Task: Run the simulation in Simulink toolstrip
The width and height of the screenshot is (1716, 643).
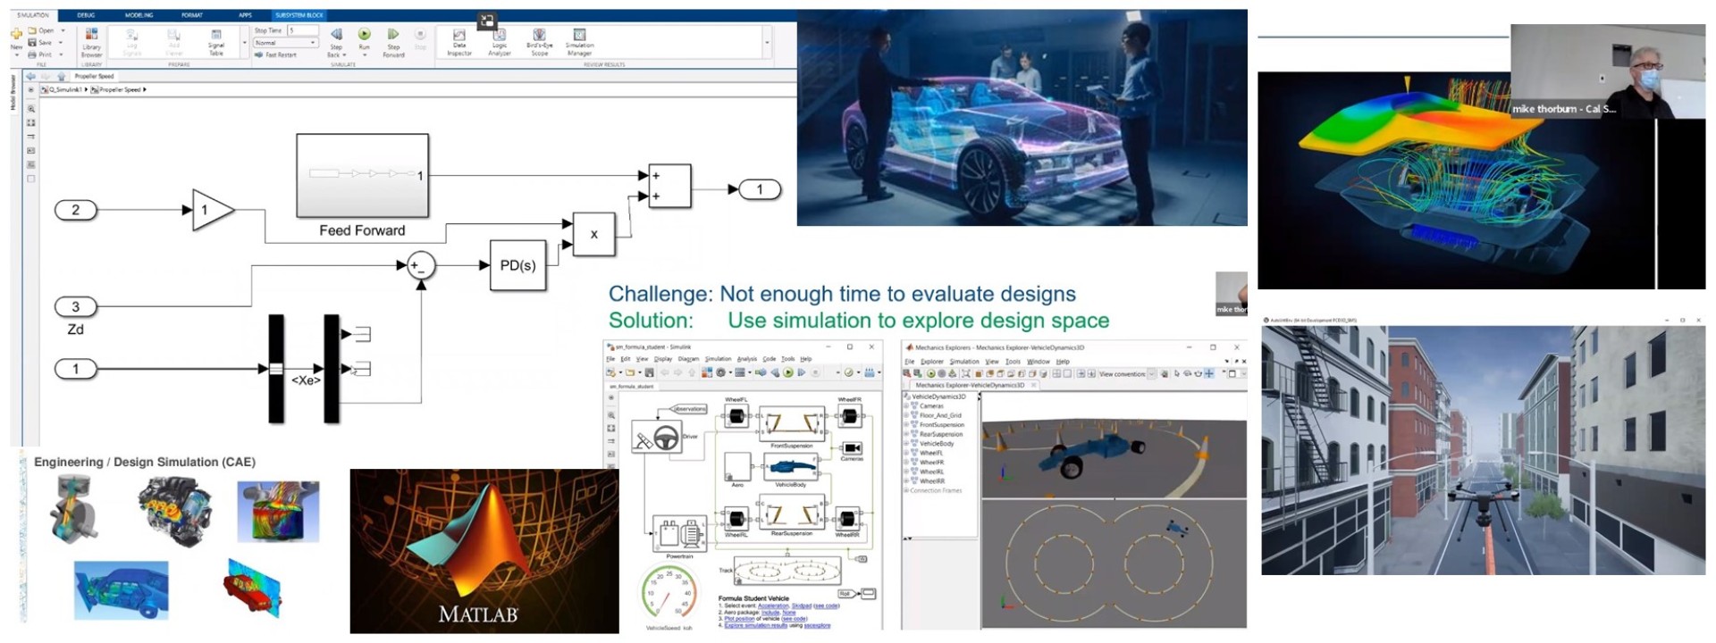Action: coord(364,39)
